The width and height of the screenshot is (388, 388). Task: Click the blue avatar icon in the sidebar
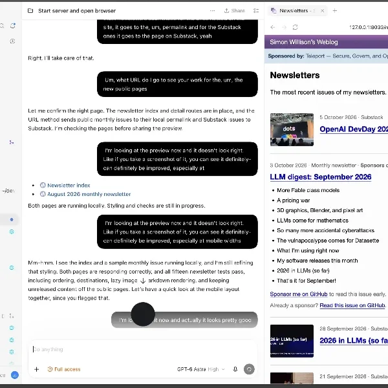pos(15,375)
